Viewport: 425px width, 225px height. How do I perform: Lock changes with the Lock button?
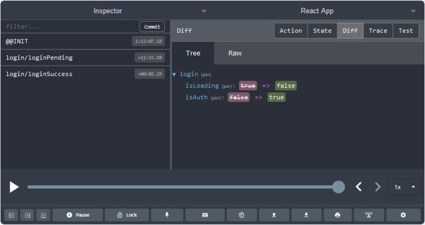pyautogui.click(x=127, y=215)
